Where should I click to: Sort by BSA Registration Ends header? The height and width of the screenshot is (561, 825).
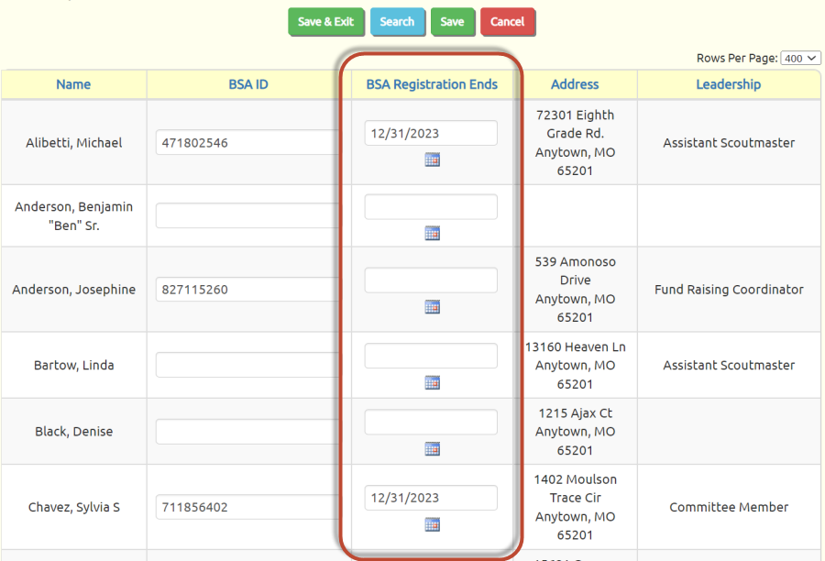432,84
